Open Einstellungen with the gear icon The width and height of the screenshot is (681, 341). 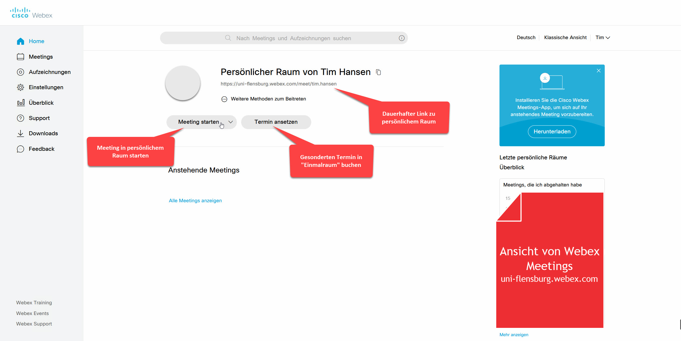point(20,87)
